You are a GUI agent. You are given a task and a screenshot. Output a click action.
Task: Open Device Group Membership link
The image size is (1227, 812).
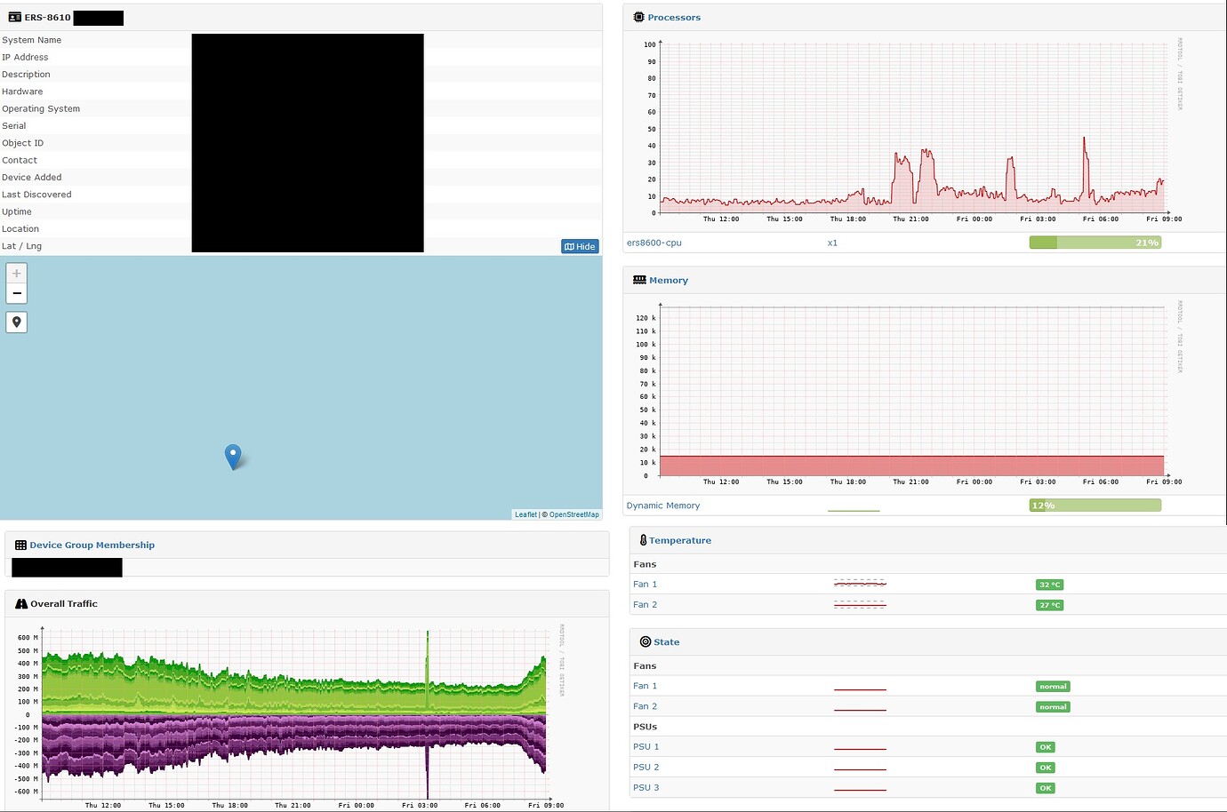[92, 545]
